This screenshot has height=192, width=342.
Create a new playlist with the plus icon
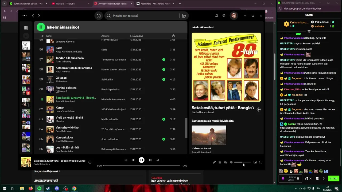click(x=26, y=36)
